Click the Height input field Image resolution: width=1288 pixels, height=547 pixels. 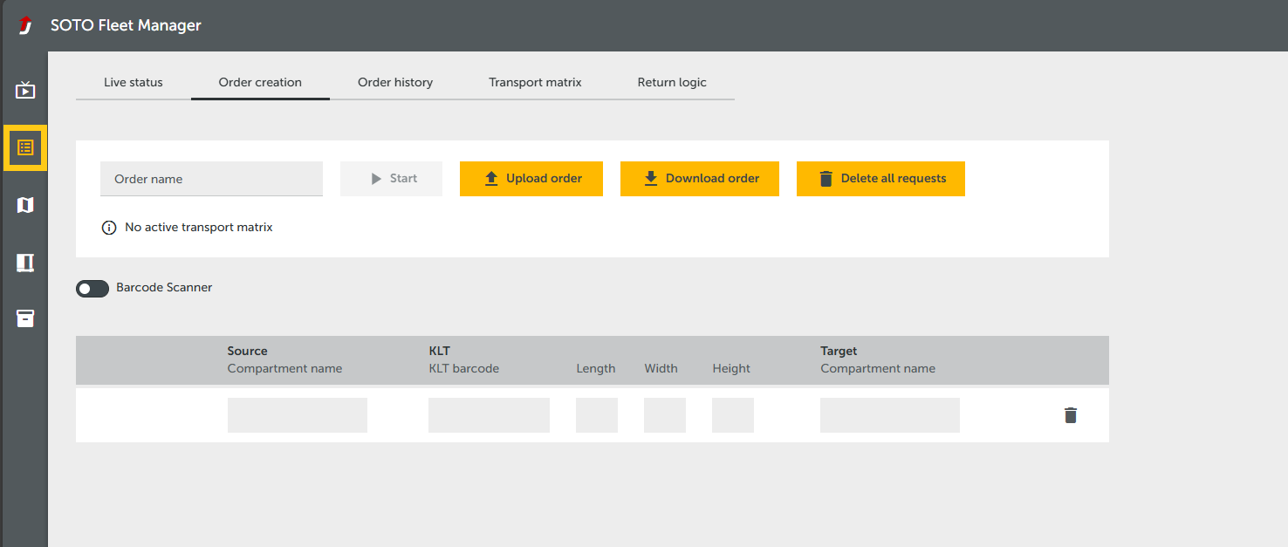(733, 415)
